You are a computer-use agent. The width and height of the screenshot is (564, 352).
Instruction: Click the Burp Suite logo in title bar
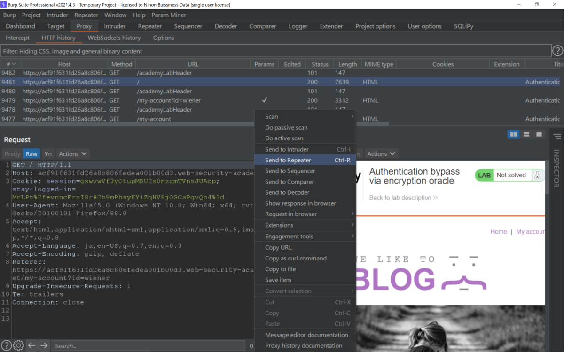(x=4, y=4)
